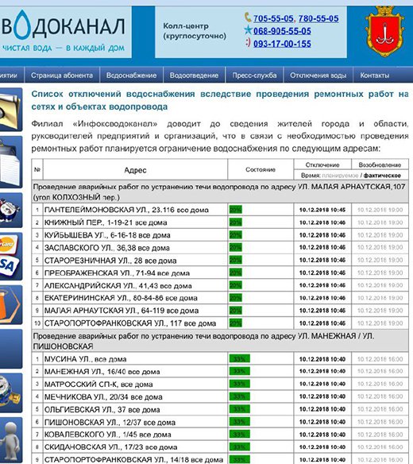Open the Водоснабжение menu item
The width and height of the screenshot is (413, 464).
(131, 75)
